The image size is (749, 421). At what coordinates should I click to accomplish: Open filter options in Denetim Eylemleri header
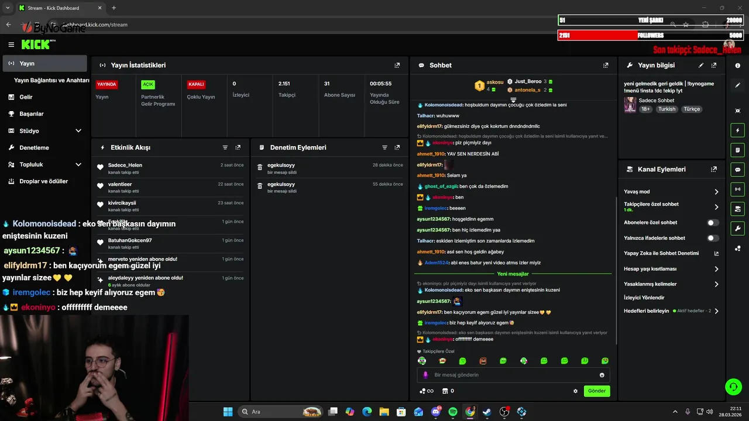(384, 148)
